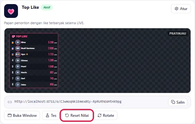
Task: Click the 5.200 like count
Action: click(x=51, y=42)
